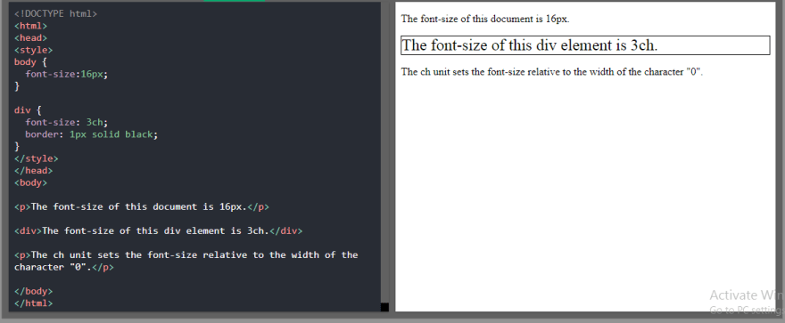This screenshot has height=323, width=785.
Task: Click the bordered div '...div element is 3ch.' in preview
Action: click(x=585, y=45)
